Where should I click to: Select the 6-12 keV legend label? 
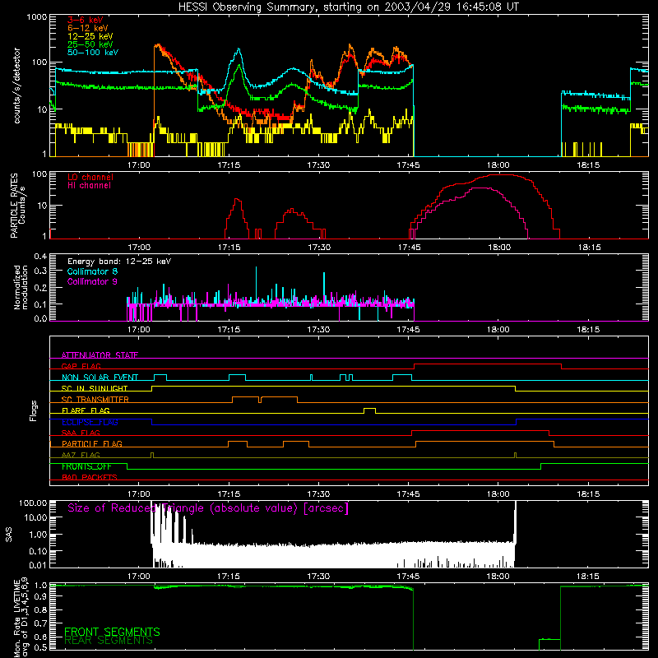[88, 28]
